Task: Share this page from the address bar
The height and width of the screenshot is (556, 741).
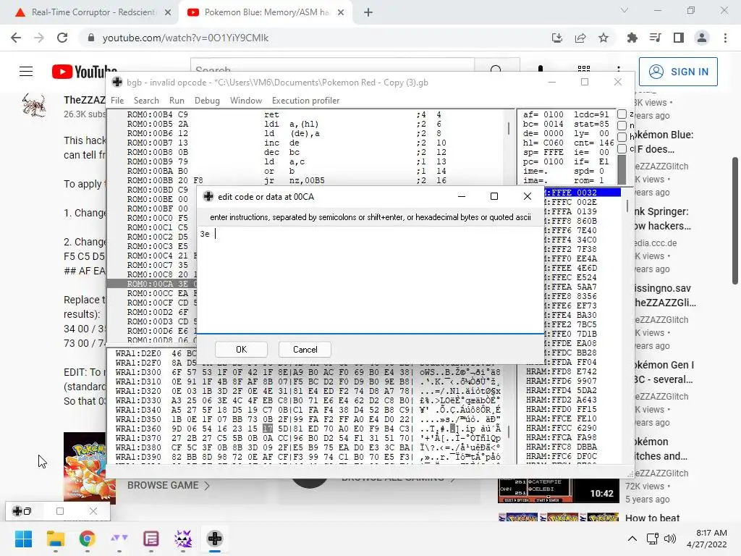Action: click(580, 38)
